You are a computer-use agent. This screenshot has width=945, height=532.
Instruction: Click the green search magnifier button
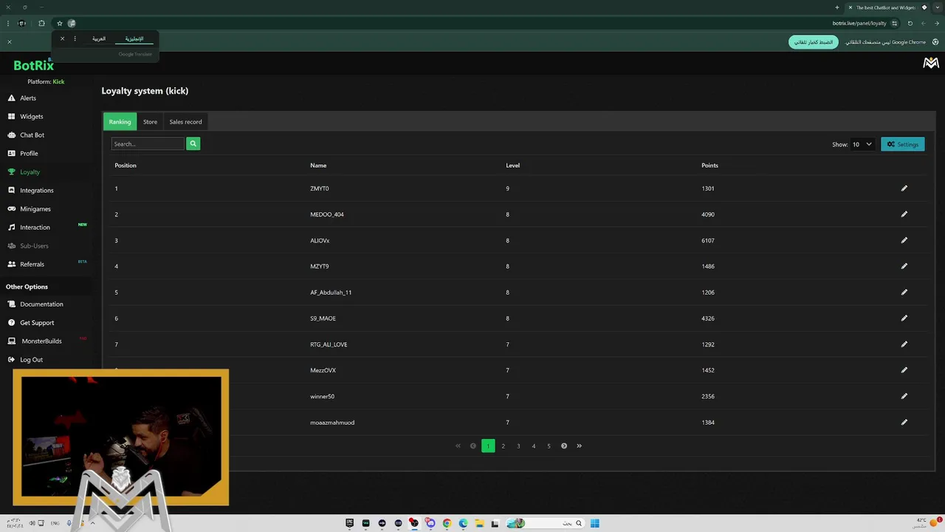(x=193, y=144)
